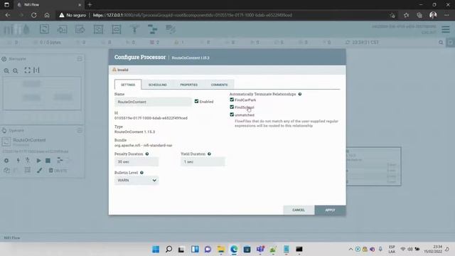
Task: Select the NiFi Flow browser tab
Action: click(x=49, y=5)
